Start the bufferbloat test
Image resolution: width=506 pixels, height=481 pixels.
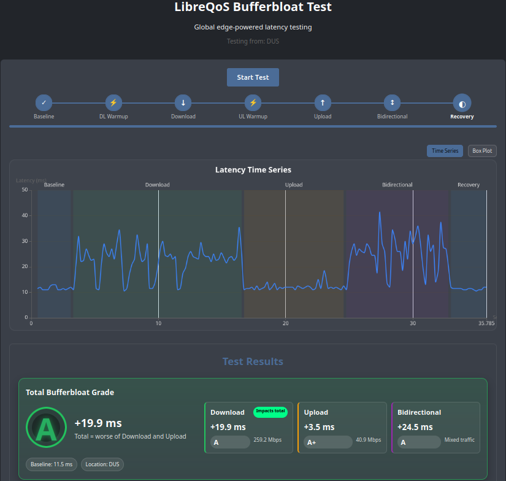pyautogui.click(x=253, y=77)
